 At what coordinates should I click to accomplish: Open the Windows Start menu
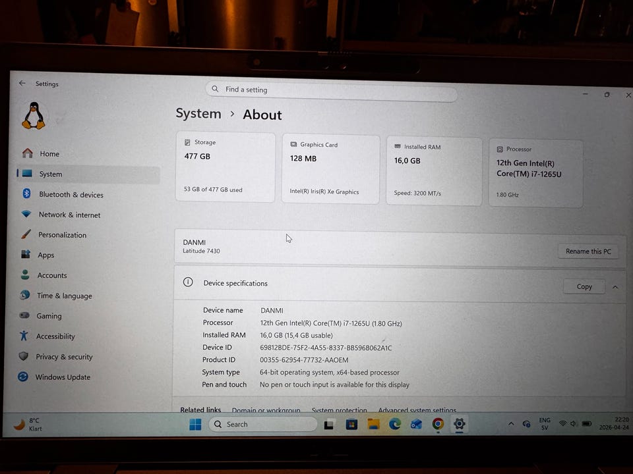point(195,424)
